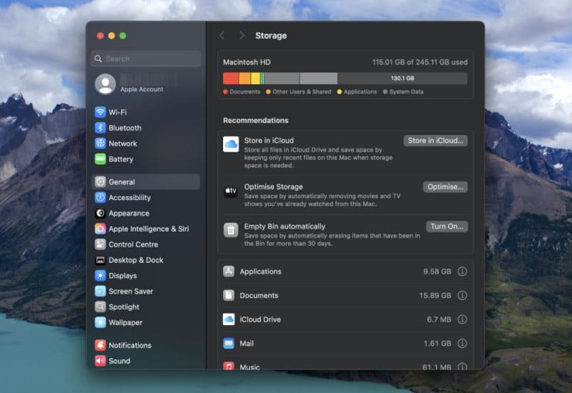The height and width of the screenshot is (393, 572).
Task: Open the Desktop & Dock icon
Action: tap(100, 260)
